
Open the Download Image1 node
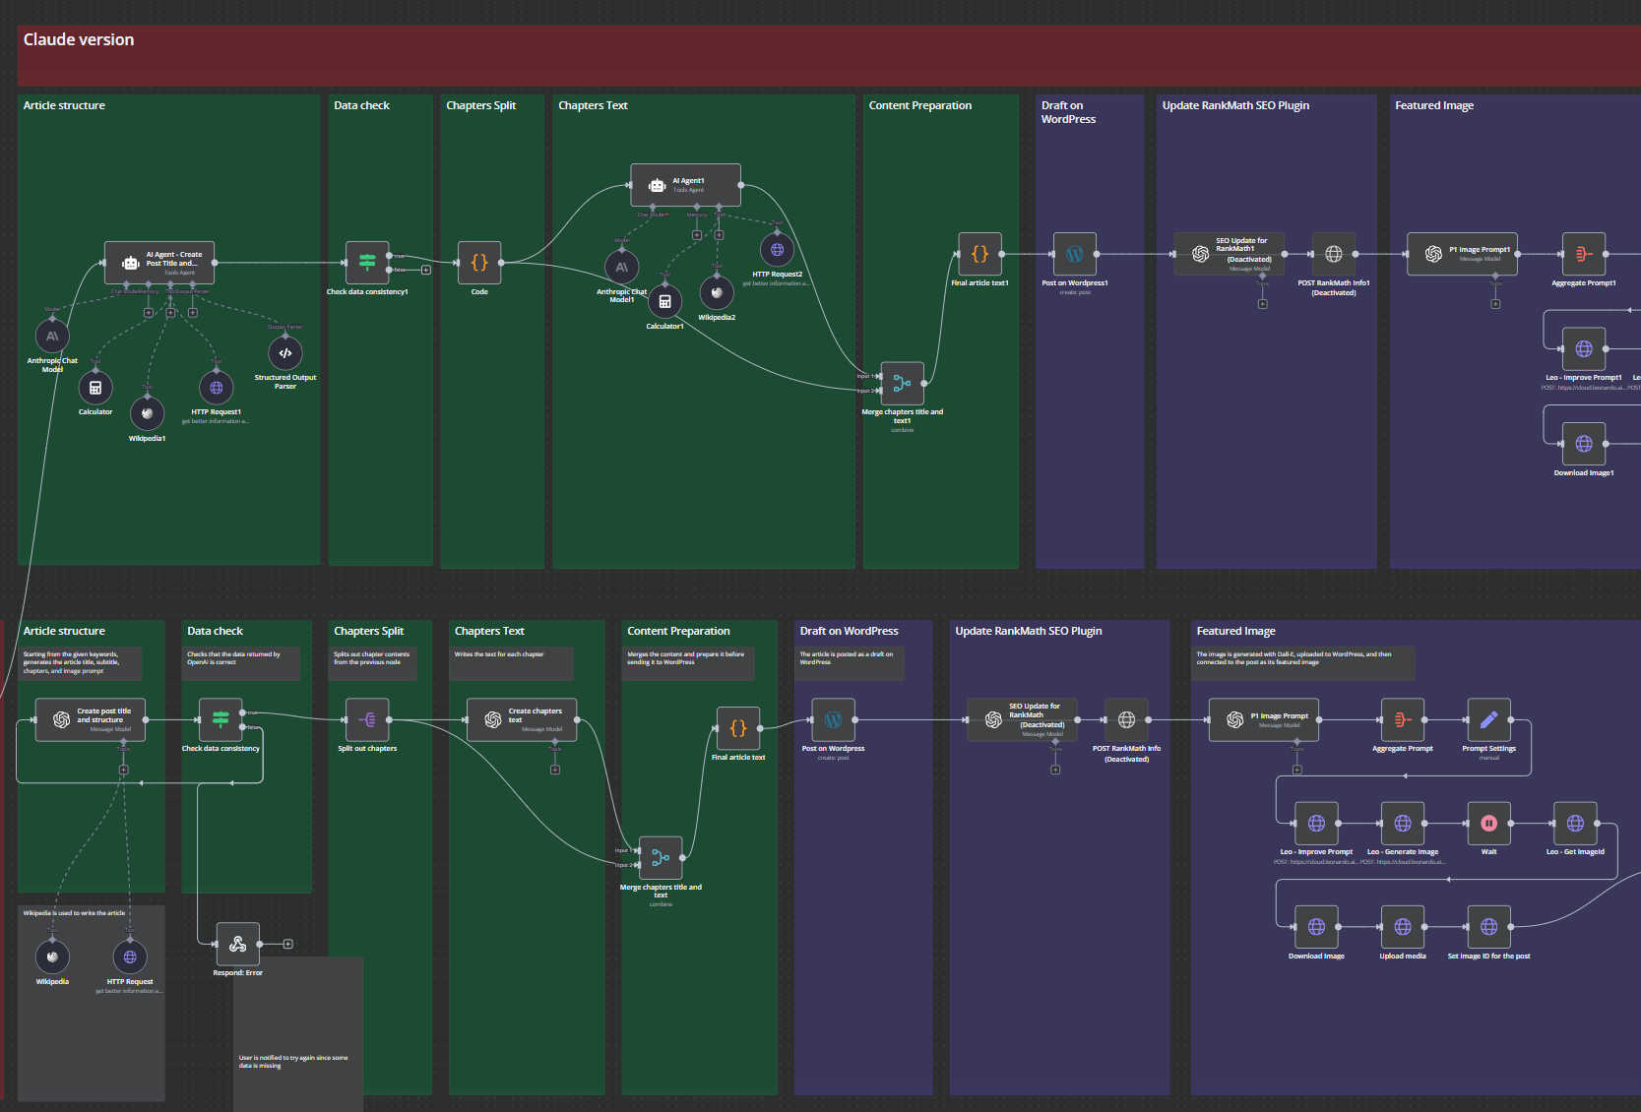(x=1584, y=444)
